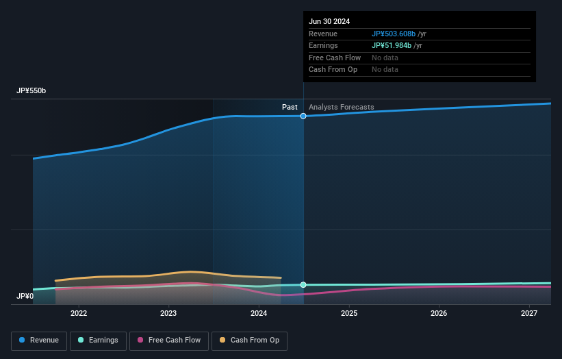This screenshot has width=562, height=359.
Task: Click the pink Free Cash Flow legend dot
Action: [x=140, y=340]
